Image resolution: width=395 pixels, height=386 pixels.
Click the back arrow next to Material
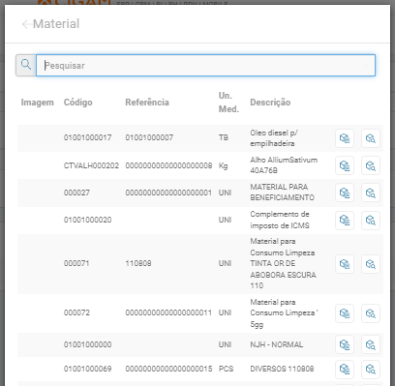coord(26,24)
